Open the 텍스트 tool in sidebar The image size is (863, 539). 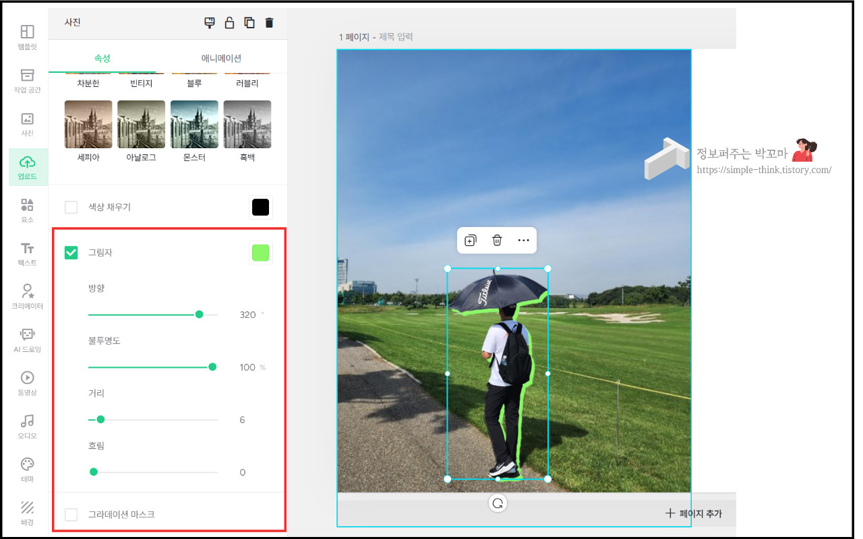28,253
